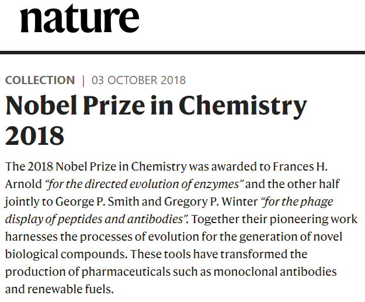365x302 pixels.
Task: Click the 03 OCTOBER 2018 date
Action: click(x=138, y=81)
